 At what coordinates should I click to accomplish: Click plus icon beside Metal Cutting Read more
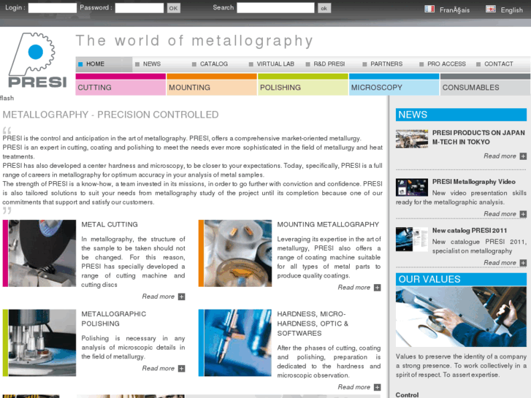pyautogui.click(x=182, y=296)
